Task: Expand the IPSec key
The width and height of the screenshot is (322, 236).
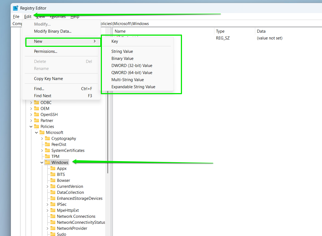Action: (x=47, y=204)
